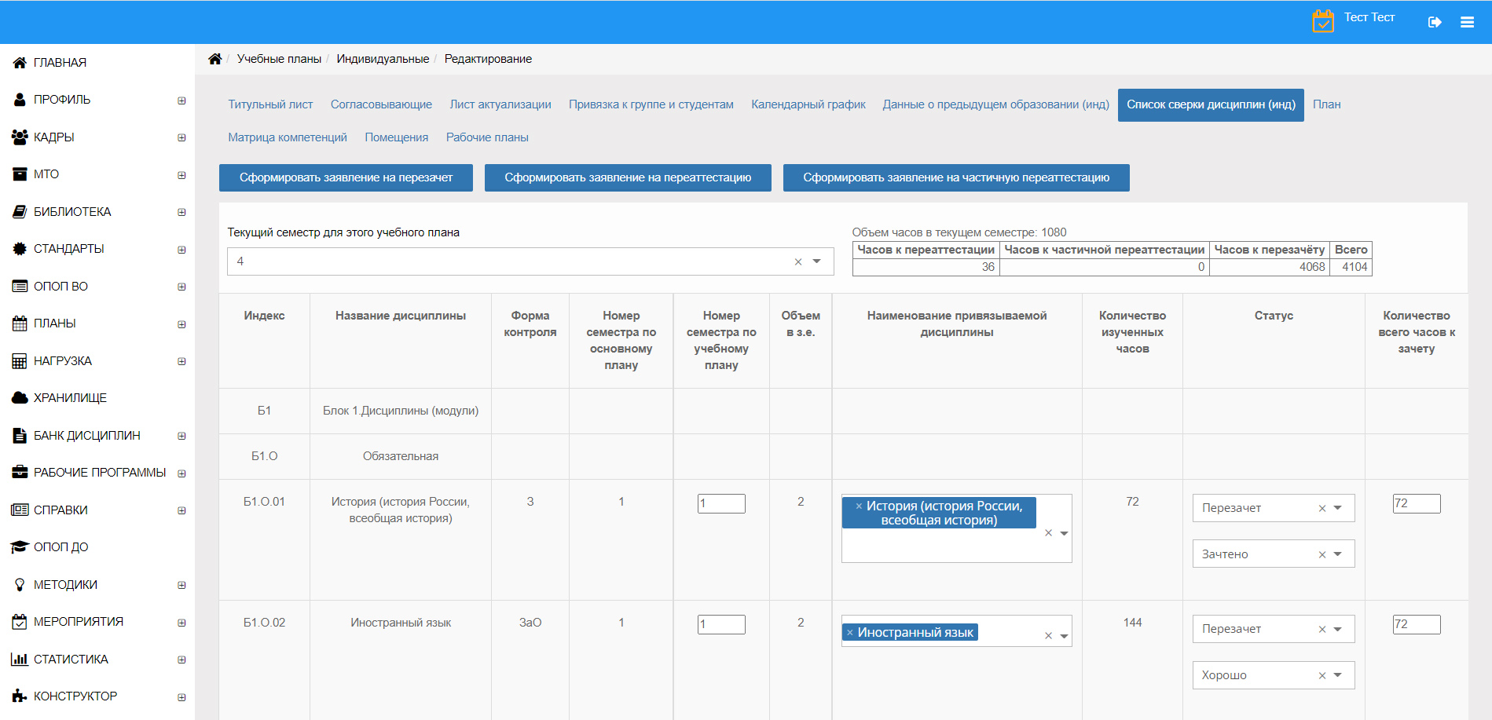The image size is (1492, 720).
Task: Open the hamburger menu in top bar
Action: pyautogui.click(x=1467, y=22)
